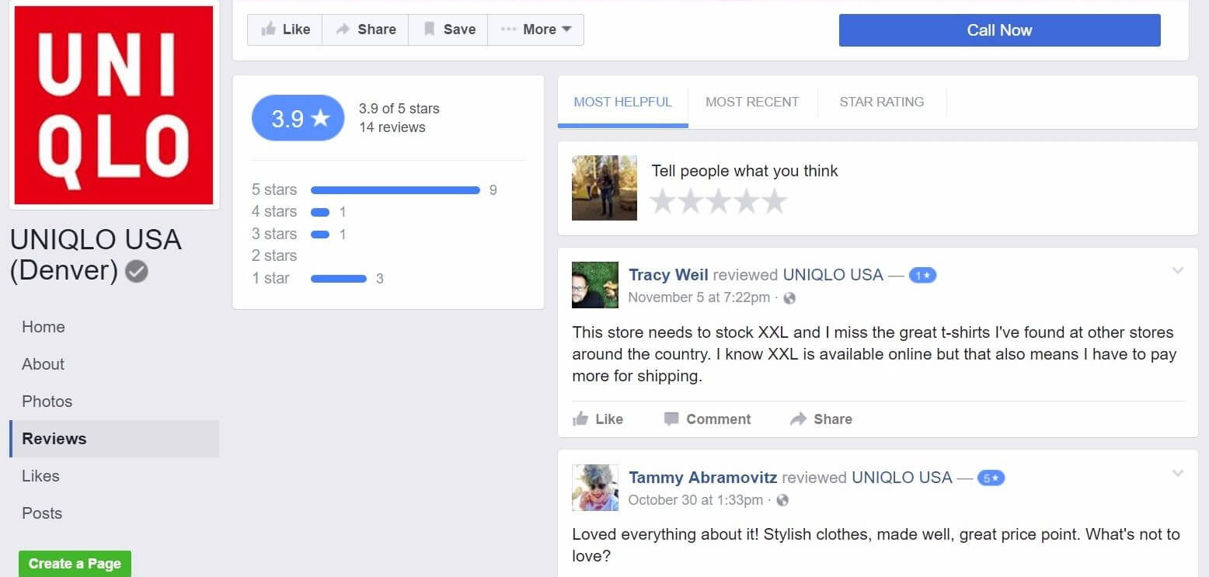The width and height of the screenshot is (1209, 577).
Task: Rate the page with the fifth star
Action: coord(774,201)
